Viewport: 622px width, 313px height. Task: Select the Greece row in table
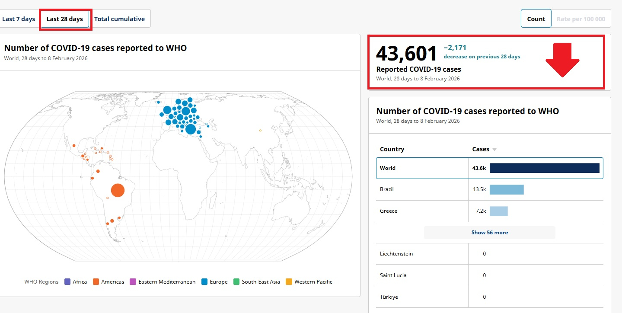(x=421, y=211)
